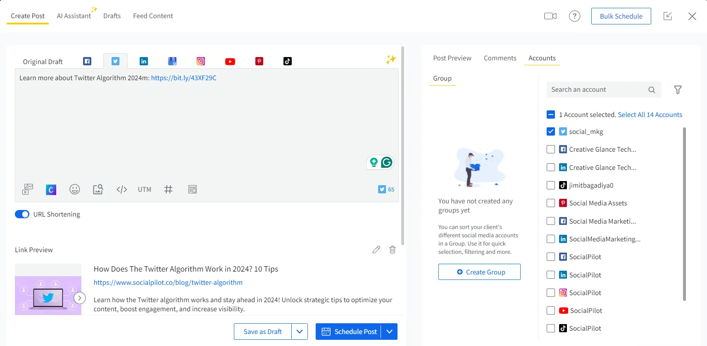Viewport: 707px width, 346px height.
Task: Check the Creative Glance Tech LinkedIn account
Action: (x=551, y=167)
